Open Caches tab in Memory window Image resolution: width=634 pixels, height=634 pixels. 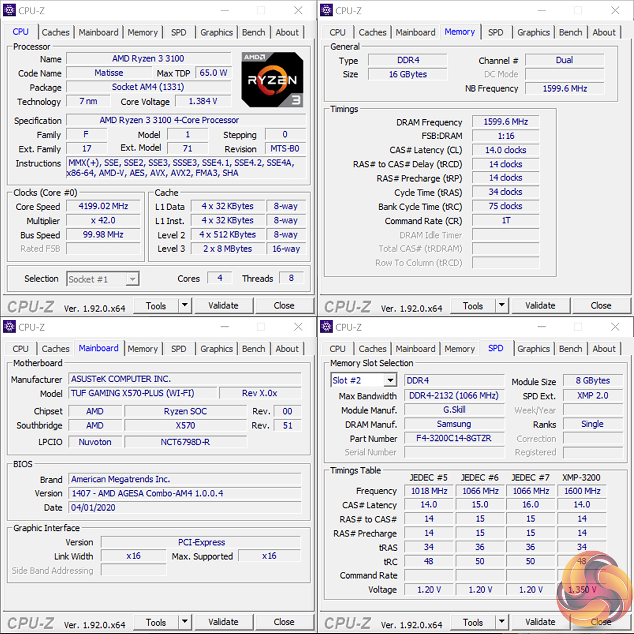point(373,32)
